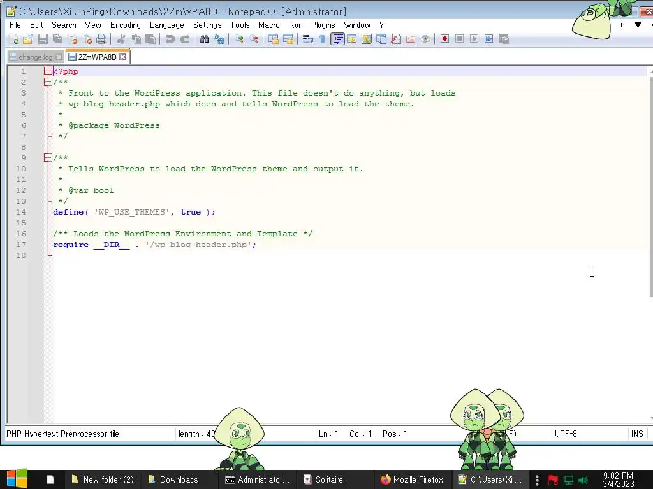Switch to the change.log tab
Image resolution: width=653 pixels, height=489 pixels.
(x=35, y=57)
